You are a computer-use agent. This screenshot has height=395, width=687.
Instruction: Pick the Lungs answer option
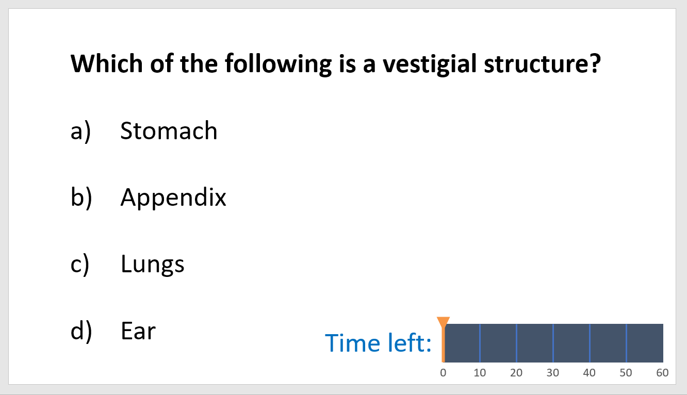click(152, 264)
